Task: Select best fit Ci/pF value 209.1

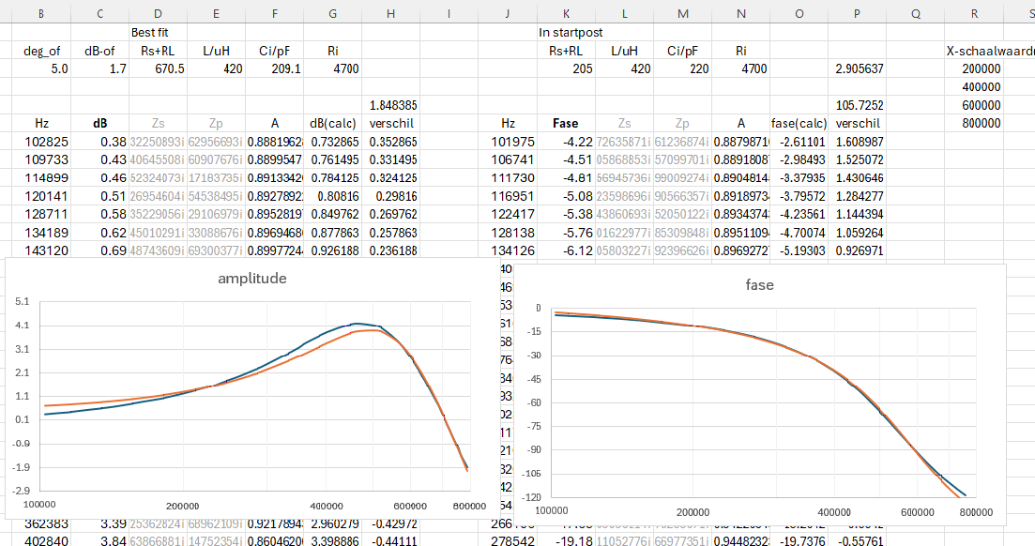Action: click(x=275, y=68)
